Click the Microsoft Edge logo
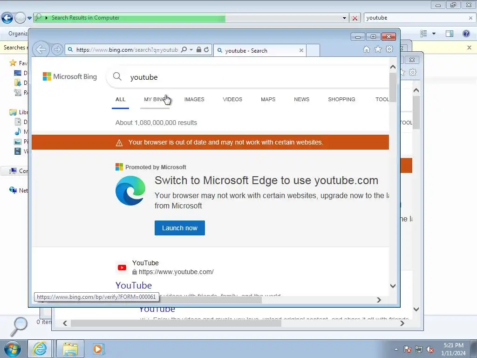 point(130,191)
